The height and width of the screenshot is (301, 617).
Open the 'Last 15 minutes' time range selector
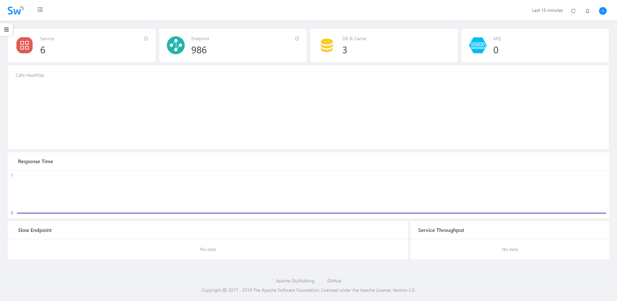(x=547, y=10)
